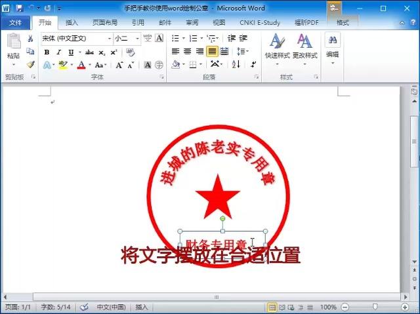Show paragraph marks icon
Viewport: 420px width, 314px height.
pos(253,64)
